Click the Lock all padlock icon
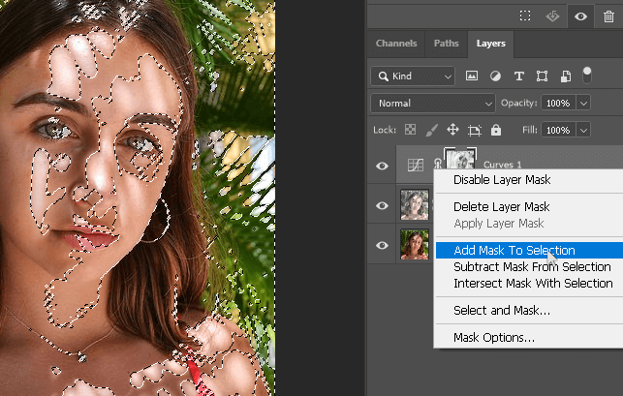The height and width of the screenshot is (396, 623). click(496, 130)
